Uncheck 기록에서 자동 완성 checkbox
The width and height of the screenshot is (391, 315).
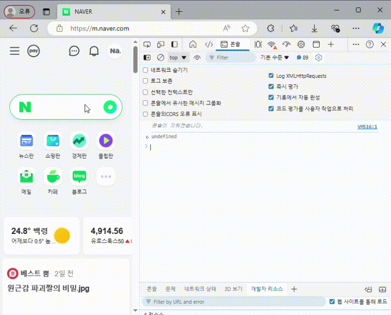pyautogui.click(x=271, y=97)
